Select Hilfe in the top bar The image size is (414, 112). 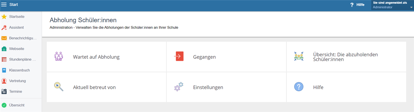pyautogui.click(x=360, y=5)
